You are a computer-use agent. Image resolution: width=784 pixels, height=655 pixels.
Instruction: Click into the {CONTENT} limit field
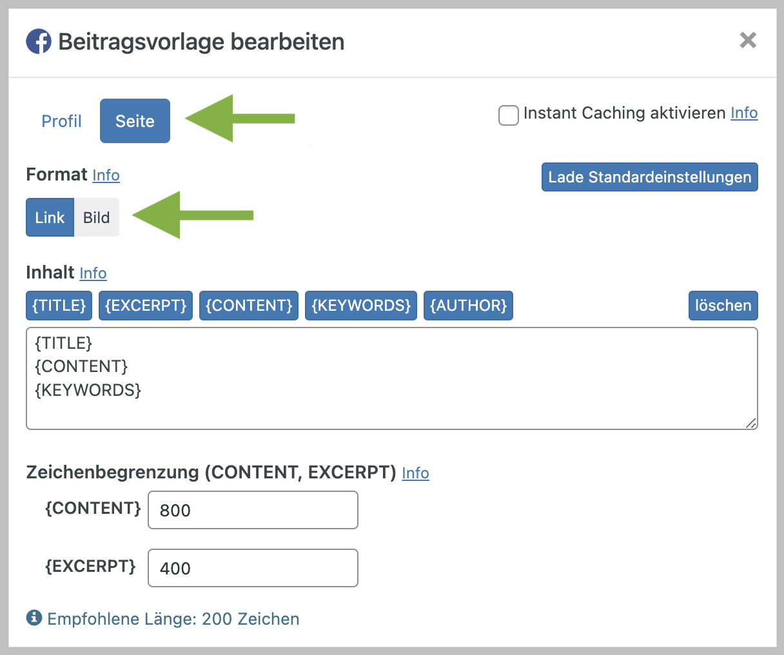click(x=253, y=510)
